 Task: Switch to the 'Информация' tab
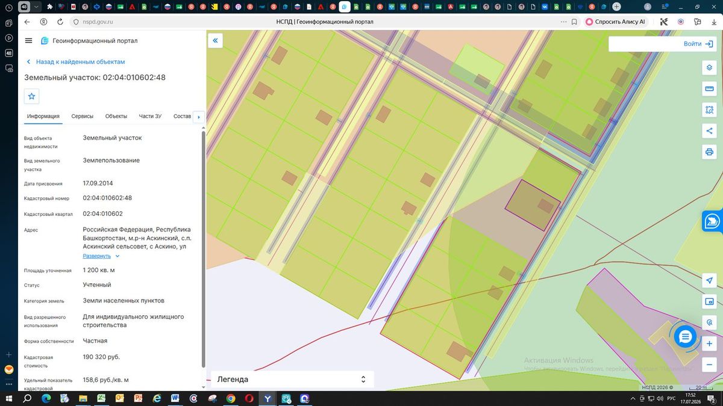[43, 116]
